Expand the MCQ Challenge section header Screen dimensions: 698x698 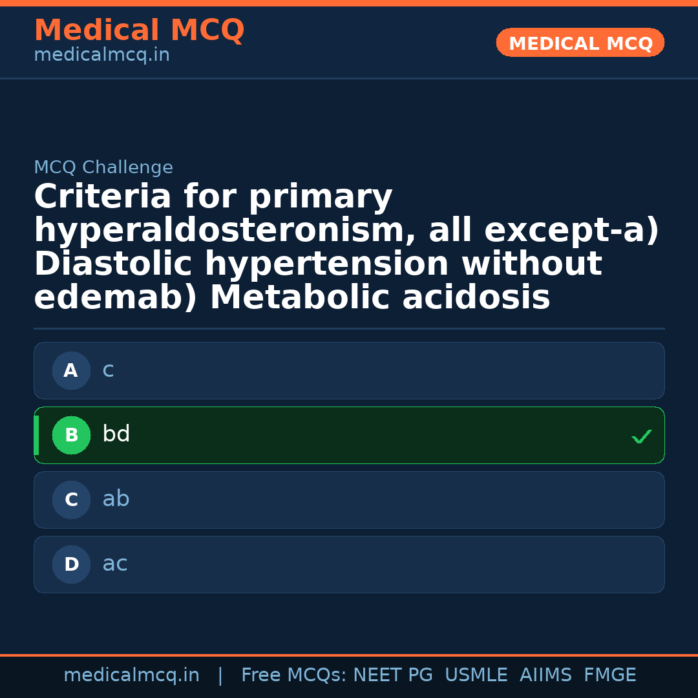coord(103,167)
